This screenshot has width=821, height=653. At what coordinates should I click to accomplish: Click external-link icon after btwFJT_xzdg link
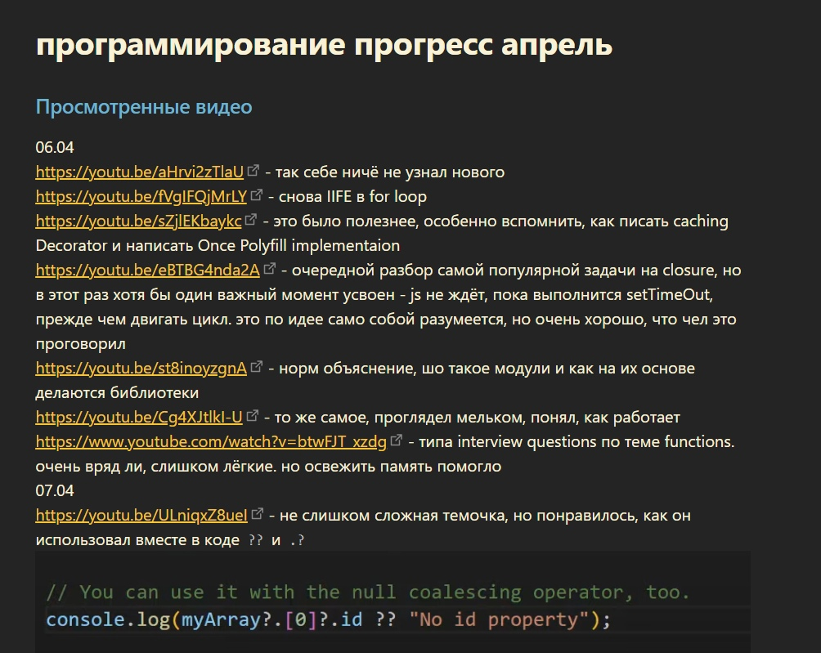coord(397,440)
